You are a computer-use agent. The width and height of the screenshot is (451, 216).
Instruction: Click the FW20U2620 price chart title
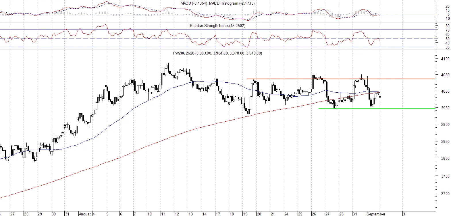click(217, 53)
